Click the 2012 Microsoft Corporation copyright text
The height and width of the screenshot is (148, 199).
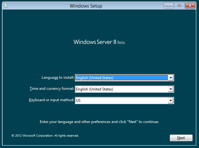45,136
